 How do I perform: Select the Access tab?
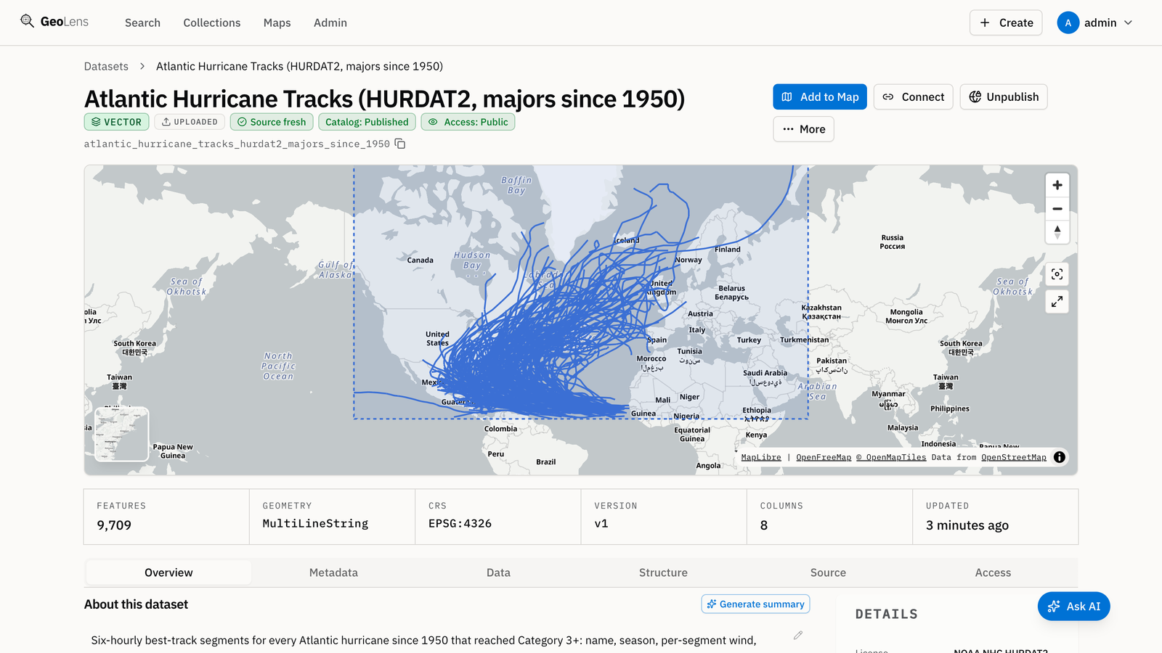click(x=993, y=572)
